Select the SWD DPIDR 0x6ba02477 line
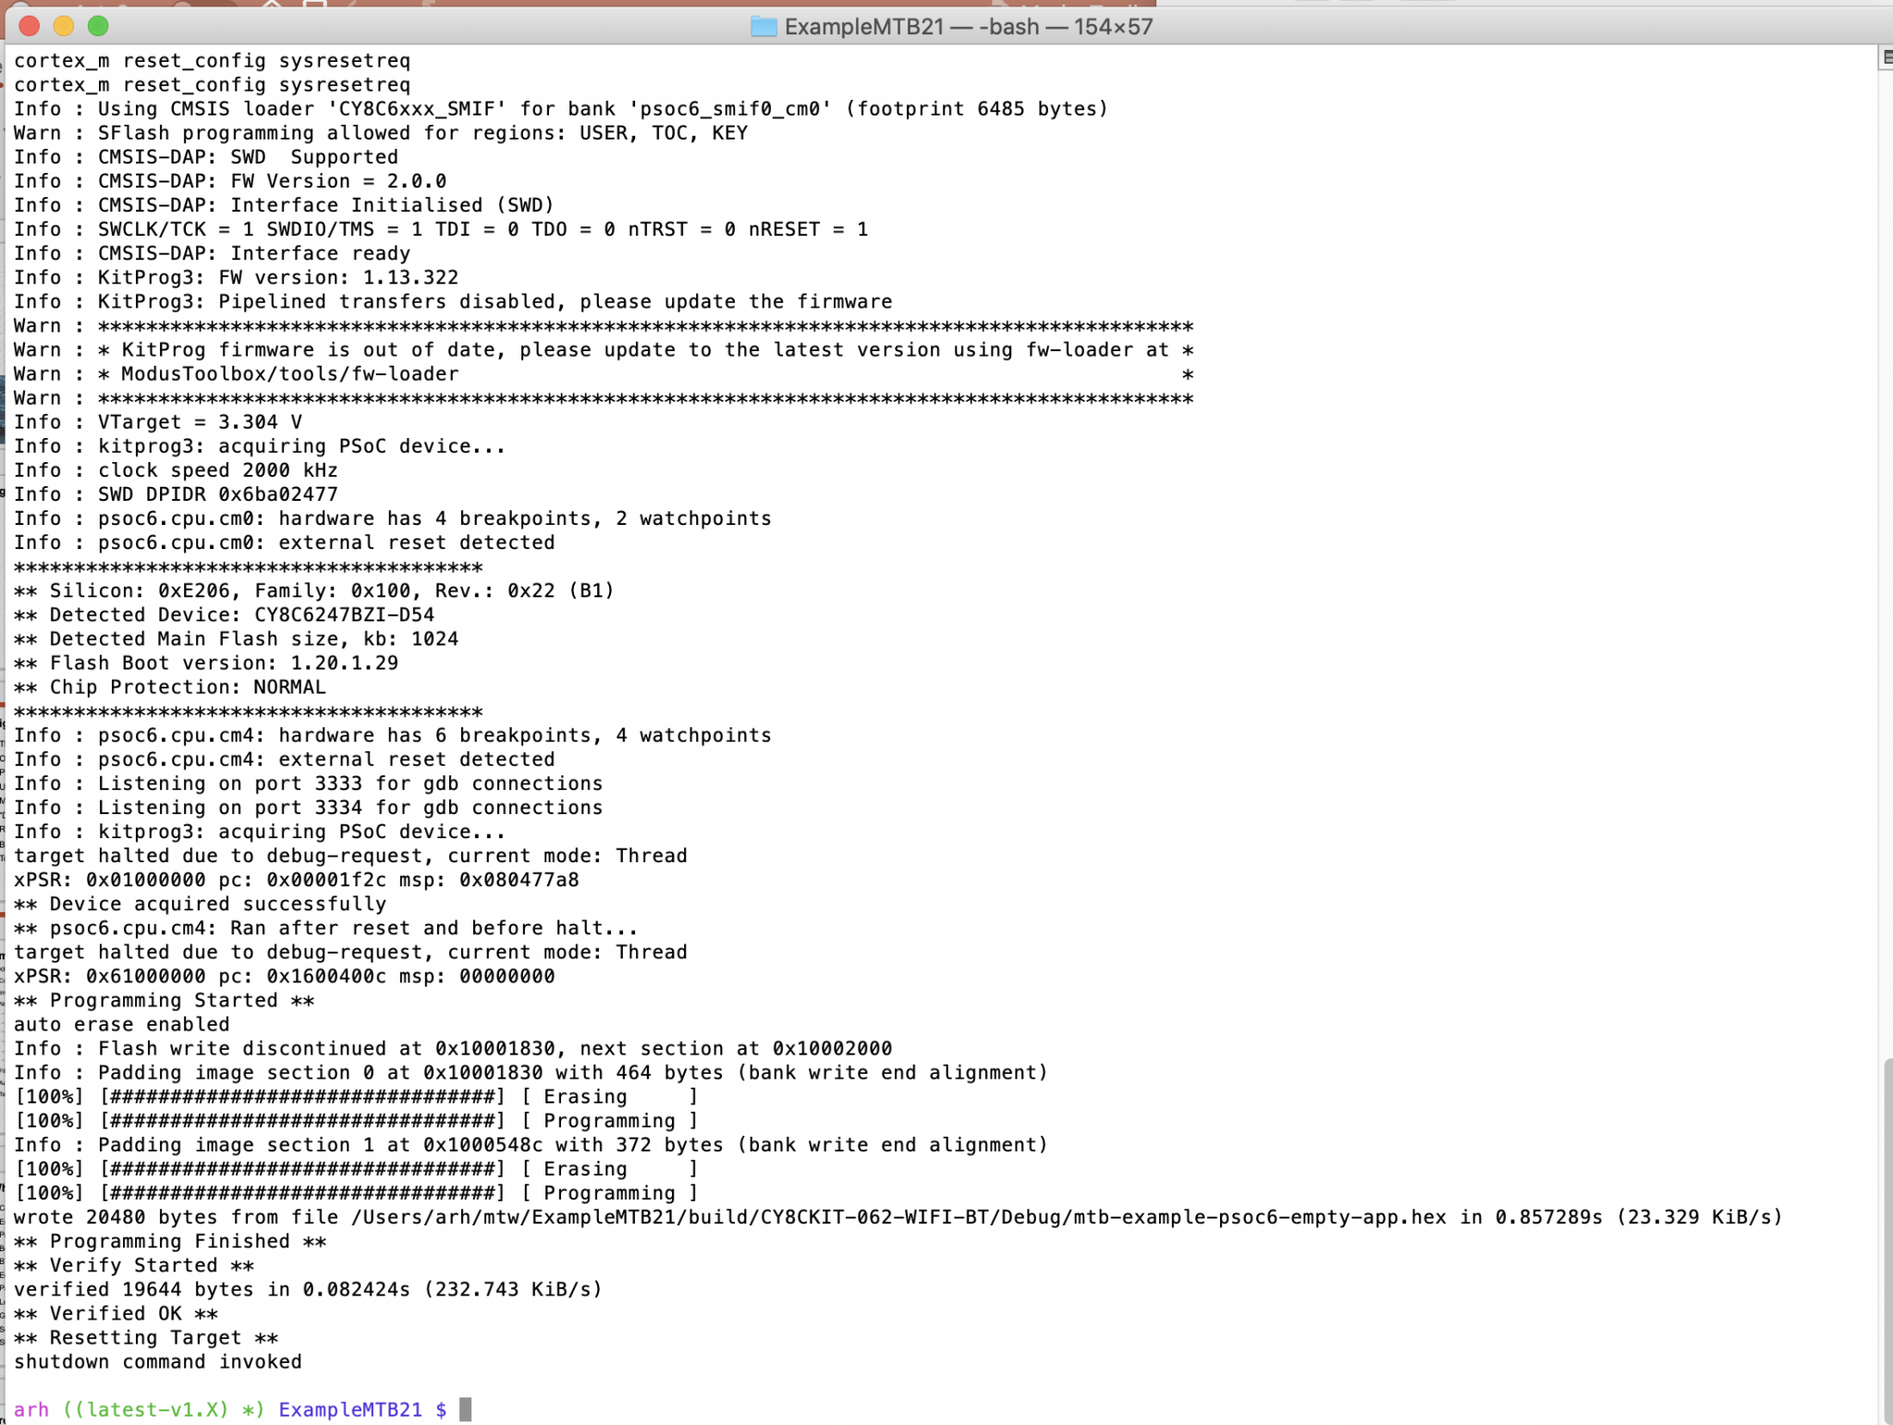 pyautogui.click(x=176, y=494)
